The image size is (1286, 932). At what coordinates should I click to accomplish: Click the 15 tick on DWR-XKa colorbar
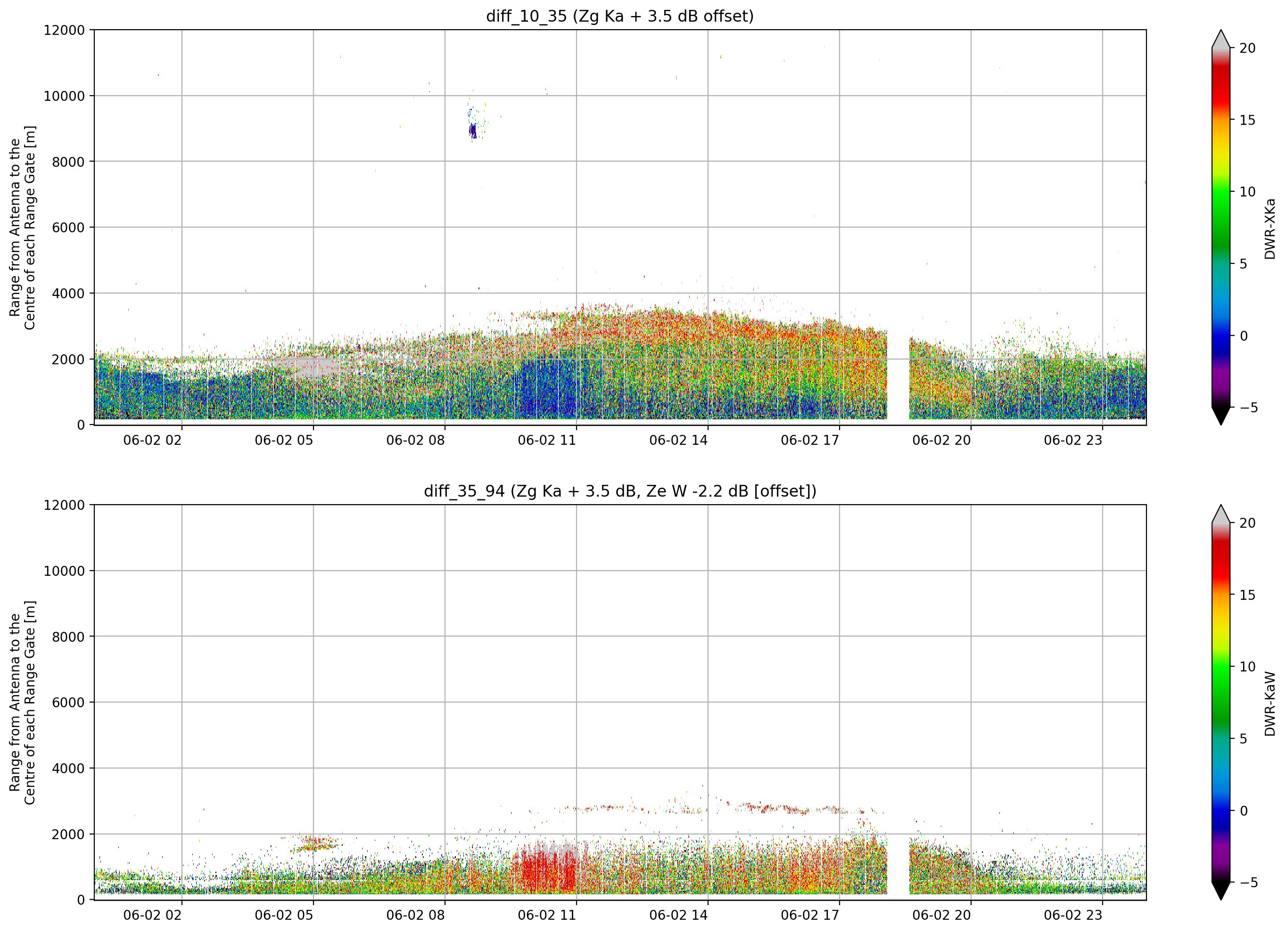(1247, 120)
